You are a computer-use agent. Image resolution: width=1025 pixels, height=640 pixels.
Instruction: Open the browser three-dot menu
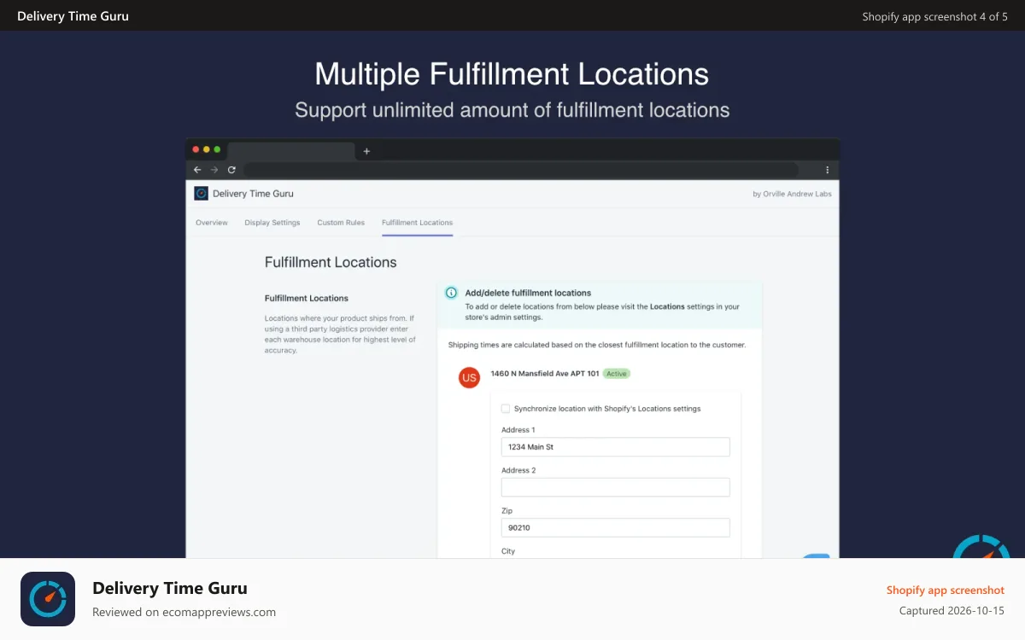(x=827, y=170)
